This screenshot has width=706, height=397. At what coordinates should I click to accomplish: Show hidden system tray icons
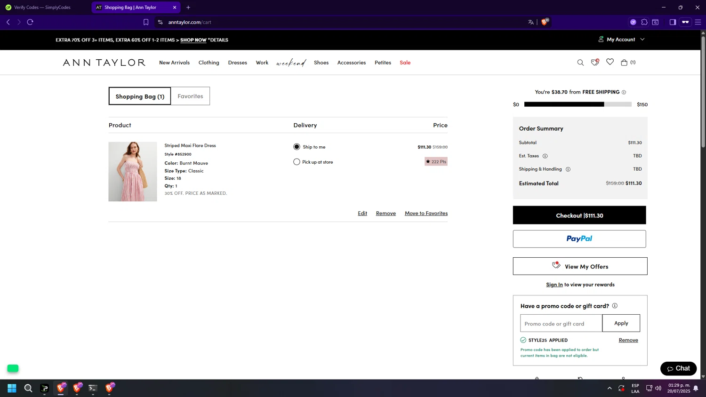pyautogui.click(x=610, y=388)
